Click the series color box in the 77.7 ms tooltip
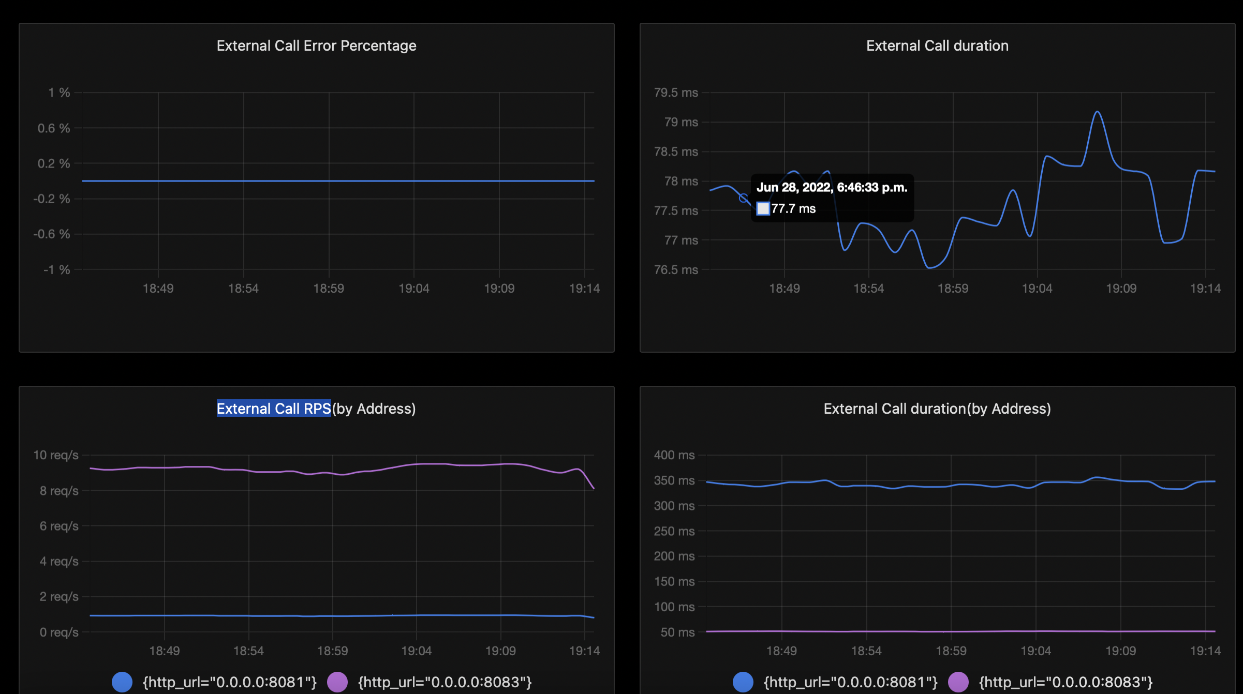 point(763,208)
